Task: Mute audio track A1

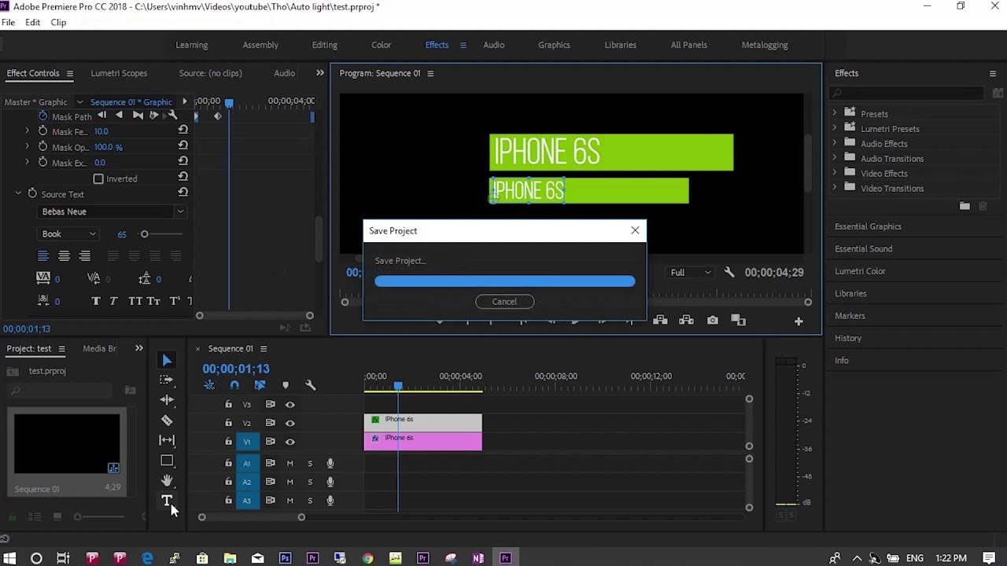Action: tap(290, 463)
